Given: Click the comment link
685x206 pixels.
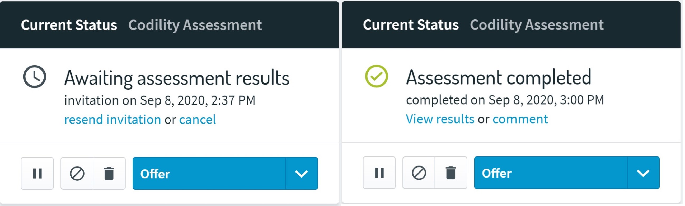Looking at the screenshot, I should coord(520,119).
